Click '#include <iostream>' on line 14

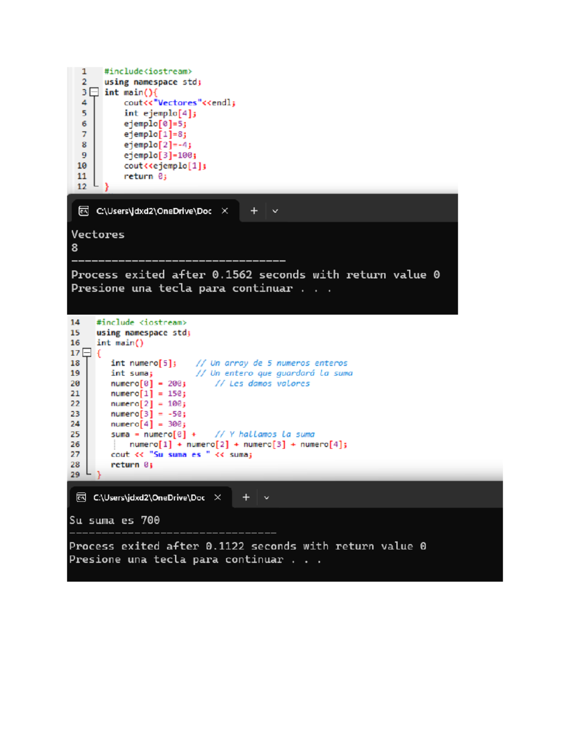(x=142, y=322)
